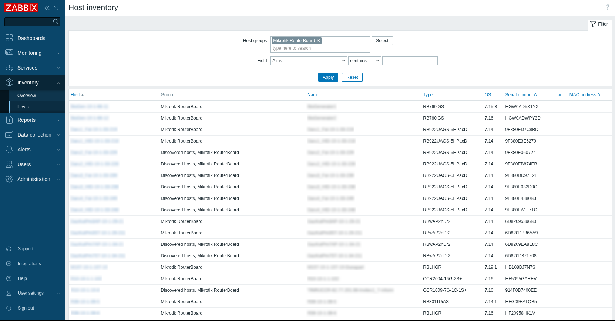Select Hosts under Inventory
The width and height of the screenshot is (615, 321).
[23, 107]
